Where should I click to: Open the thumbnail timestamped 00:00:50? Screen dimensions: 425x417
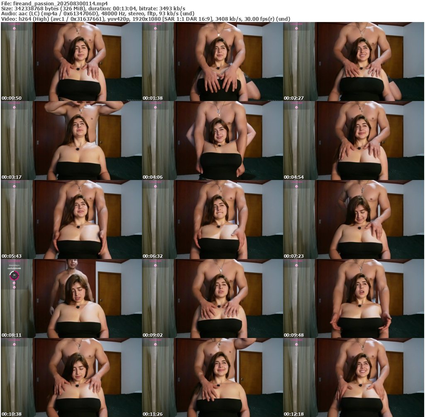coord(71,62)
